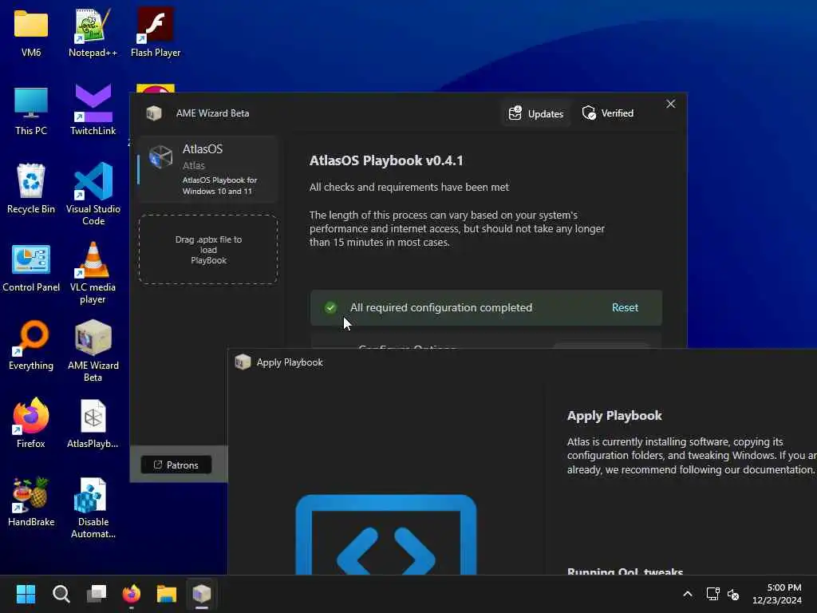Click the Verified status button
Viewport: 817px width, 613px height.
[608, 113]
